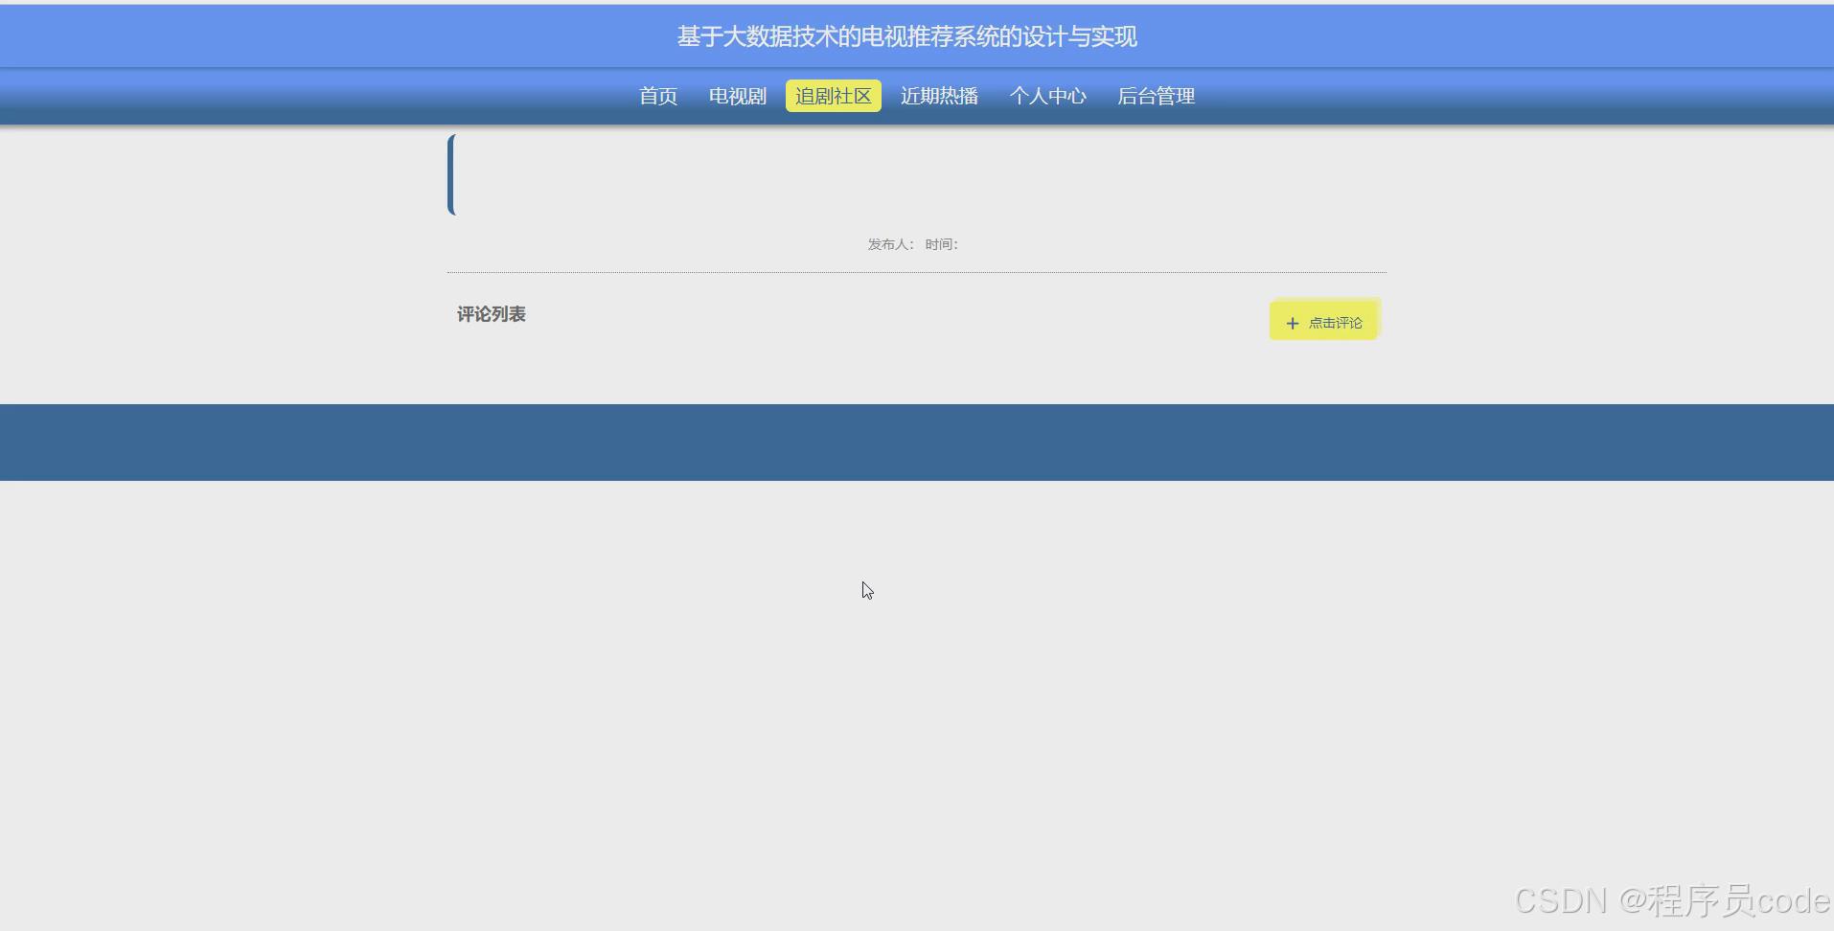Open the 个人中心 navigation item
Image resolution: width=1834 pixels, height=931 pixels.
click(1047, 96)
